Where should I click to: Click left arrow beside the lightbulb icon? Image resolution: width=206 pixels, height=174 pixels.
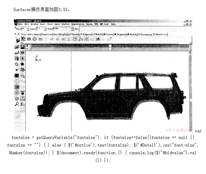coord(30,46)
